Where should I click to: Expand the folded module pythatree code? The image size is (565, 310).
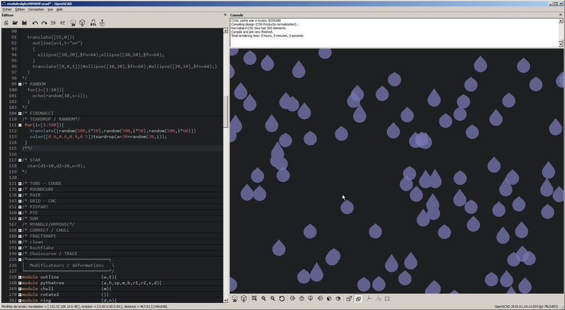20,283
